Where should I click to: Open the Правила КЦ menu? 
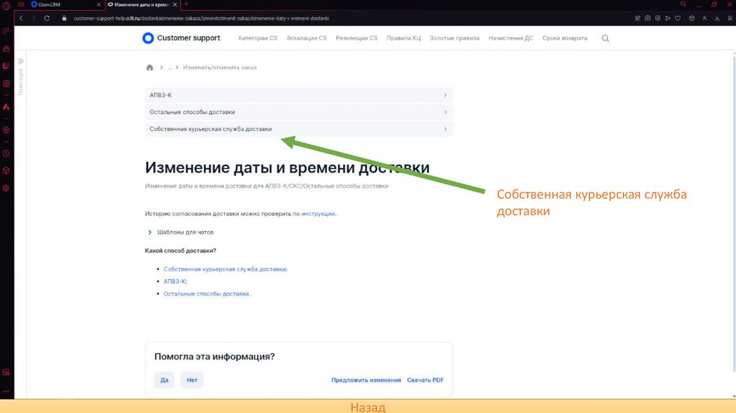coord(403,38)
